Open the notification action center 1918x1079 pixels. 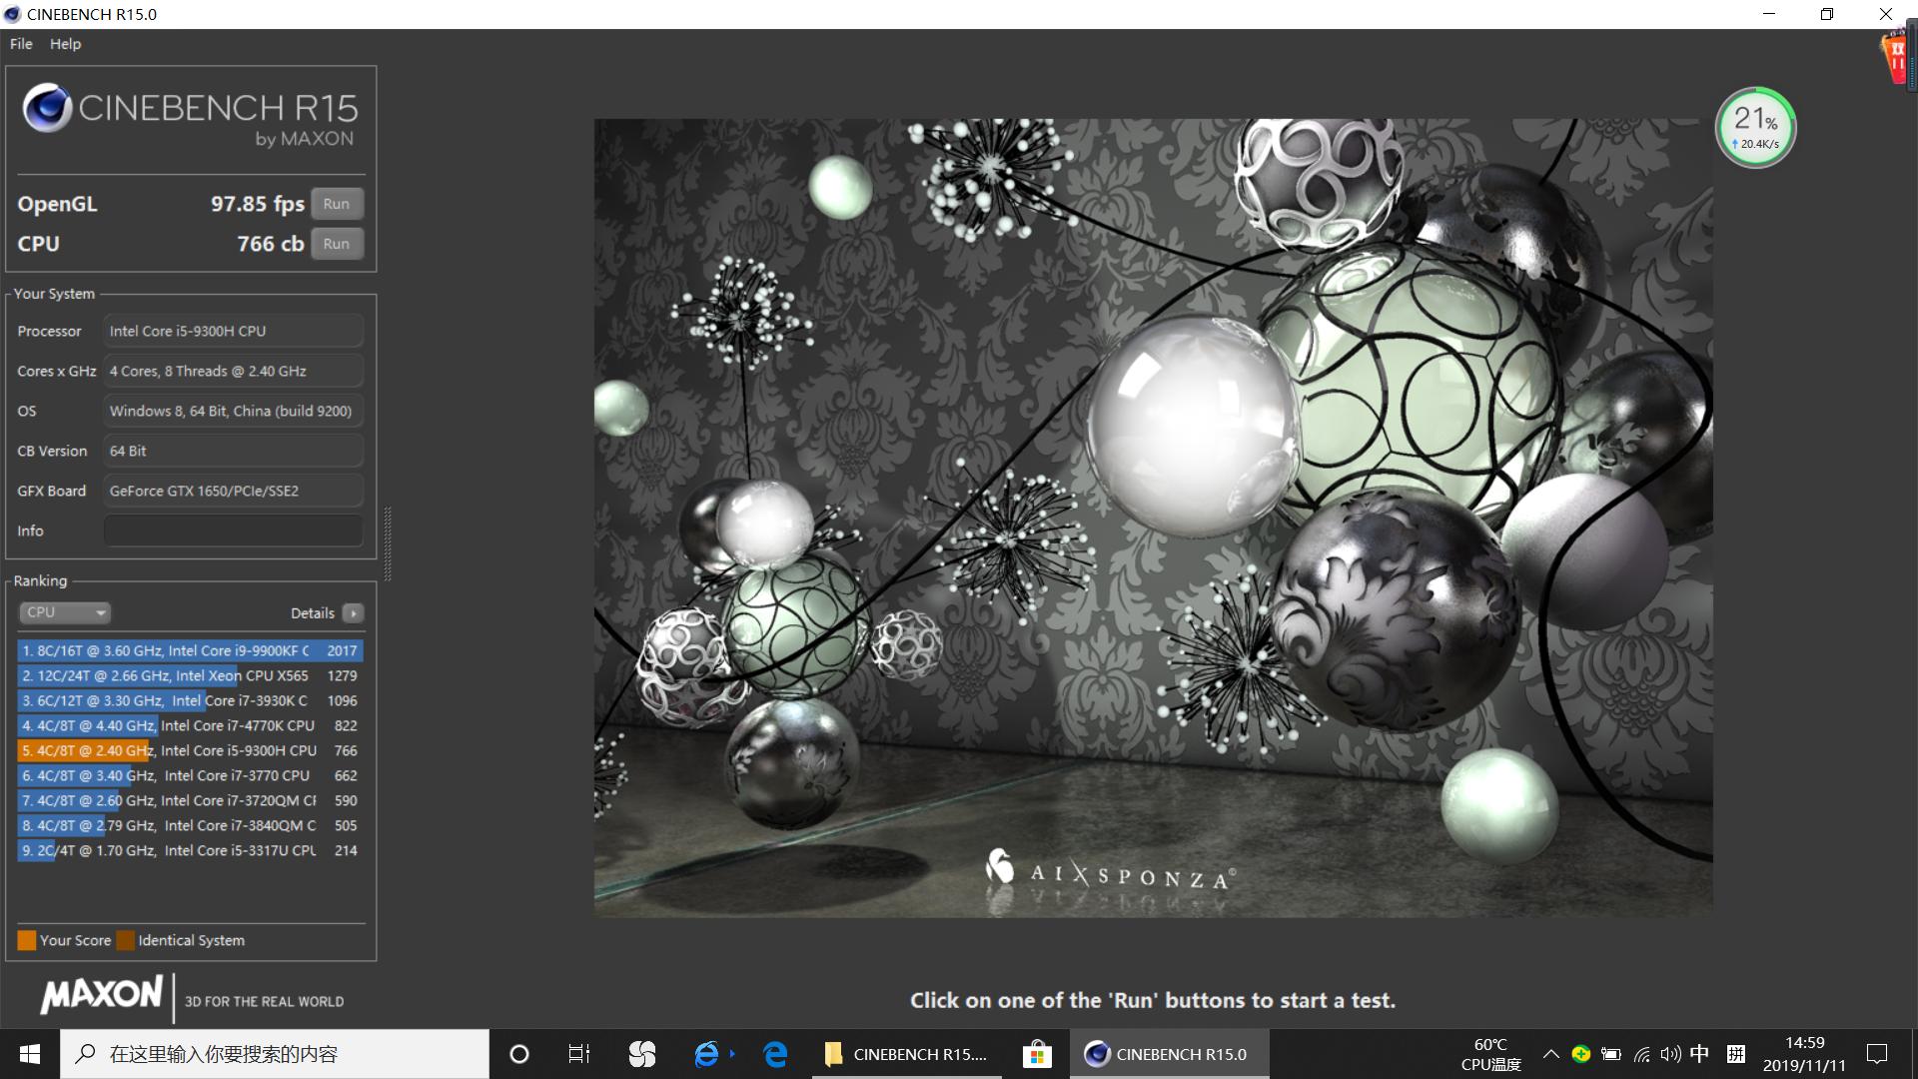1877,1054
